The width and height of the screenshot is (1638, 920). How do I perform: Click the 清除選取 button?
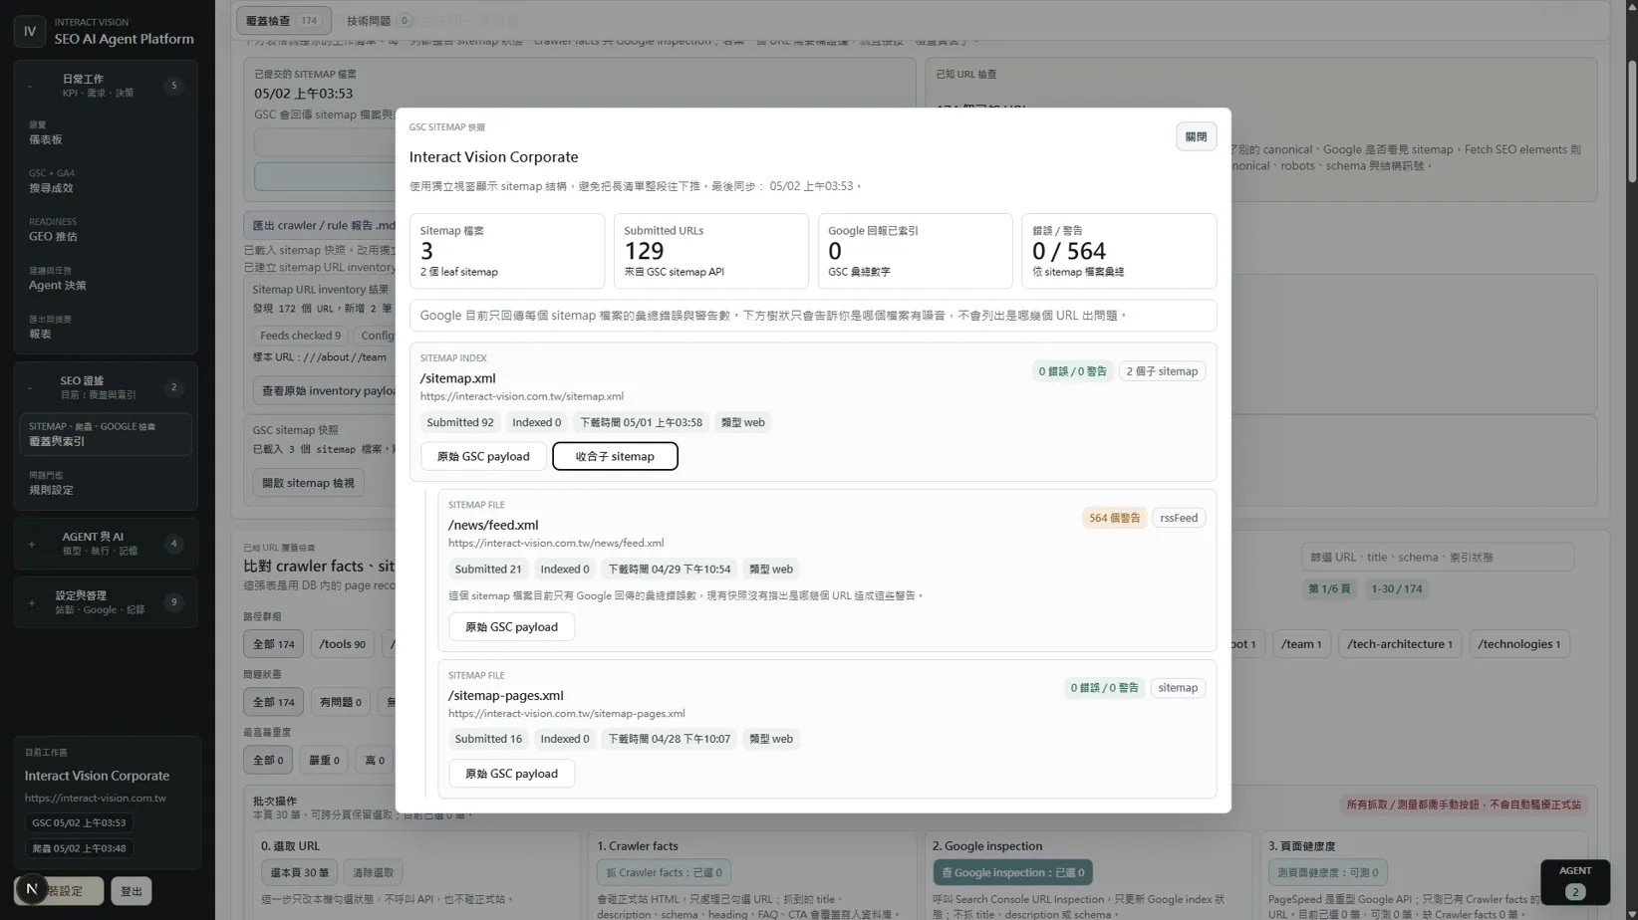[374, 872]
